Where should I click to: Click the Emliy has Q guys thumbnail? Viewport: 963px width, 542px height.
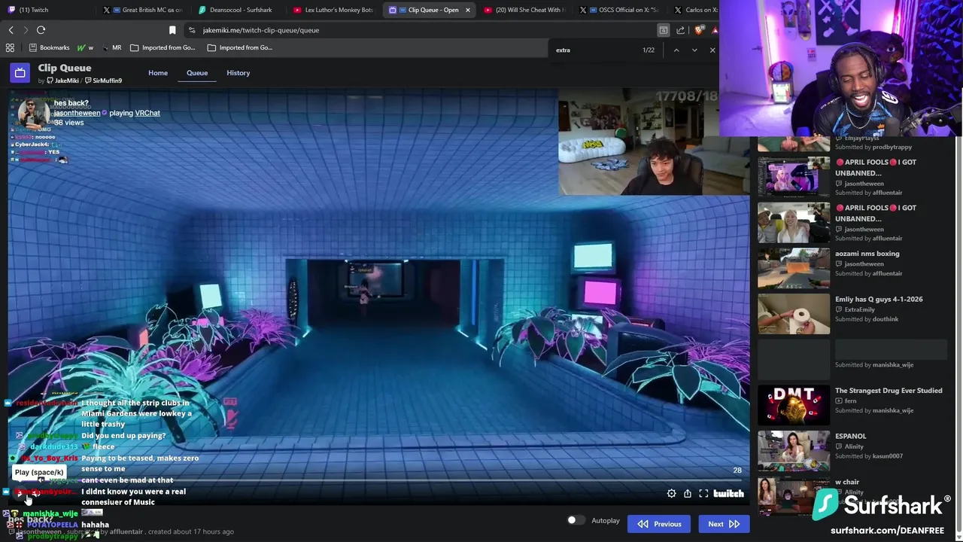pos(793,314)
